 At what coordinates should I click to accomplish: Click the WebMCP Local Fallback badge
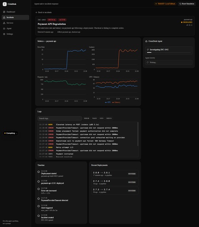pos(165,4)
